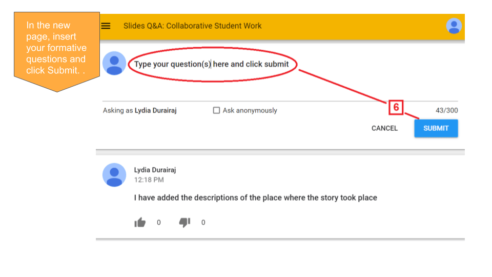The image size is (492, 277).
Task: Cancel the question entry
Action: (x=384, y=128)
